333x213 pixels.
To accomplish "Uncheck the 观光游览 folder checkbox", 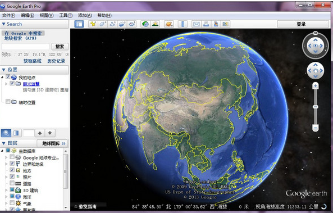I will click(x=12, y=83).
